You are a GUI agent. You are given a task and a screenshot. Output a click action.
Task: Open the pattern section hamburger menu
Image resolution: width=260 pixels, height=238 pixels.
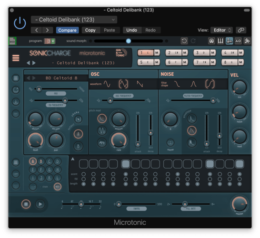(x=16, y=162)
